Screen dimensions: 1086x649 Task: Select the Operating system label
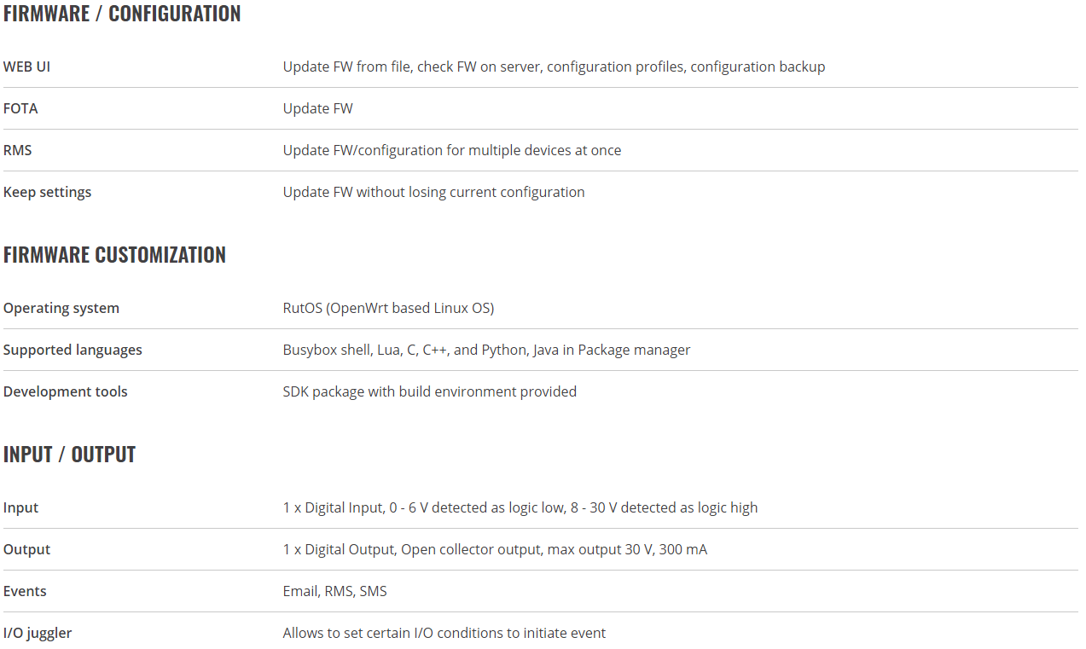click(x=61, y=308)
